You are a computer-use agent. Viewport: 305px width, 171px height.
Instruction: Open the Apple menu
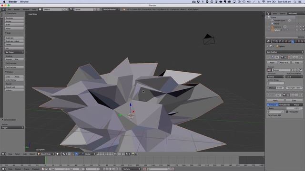tap(4, 2)
